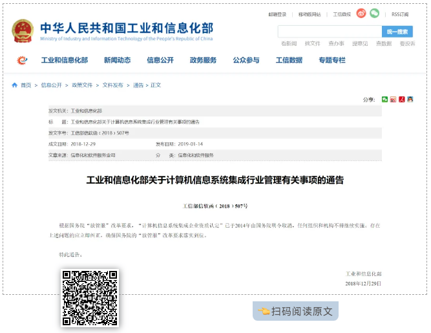
Task: Open the 专题专栏 menu
Action: pos(332,60)
